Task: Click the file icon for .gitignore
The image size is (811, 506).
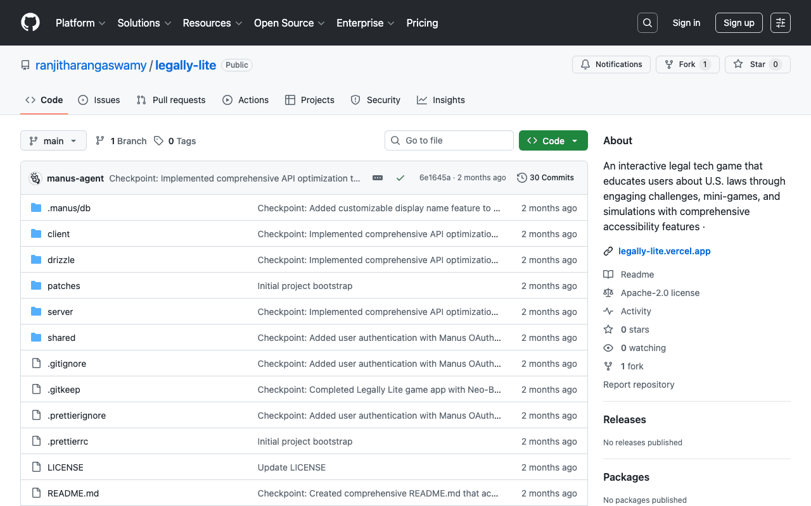Action: click(x=36, y=364)
